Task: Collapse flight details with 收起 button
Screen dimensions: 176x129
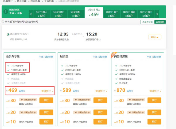Action: pyautogui.click(x=155, y=37)
